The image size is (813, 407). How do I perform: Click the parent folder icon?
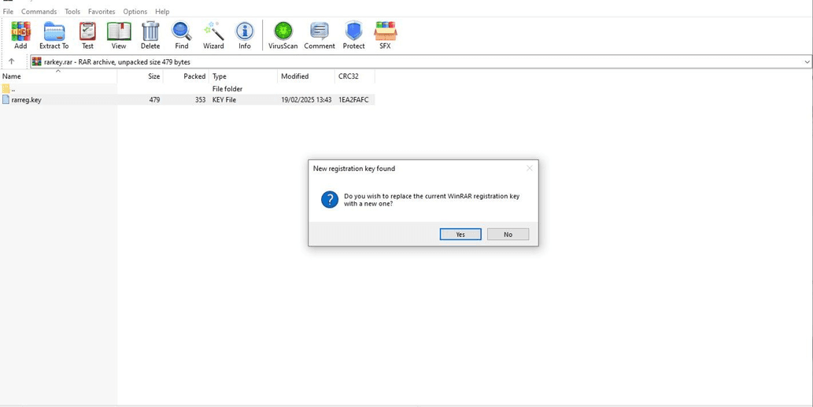click(6, 89)
